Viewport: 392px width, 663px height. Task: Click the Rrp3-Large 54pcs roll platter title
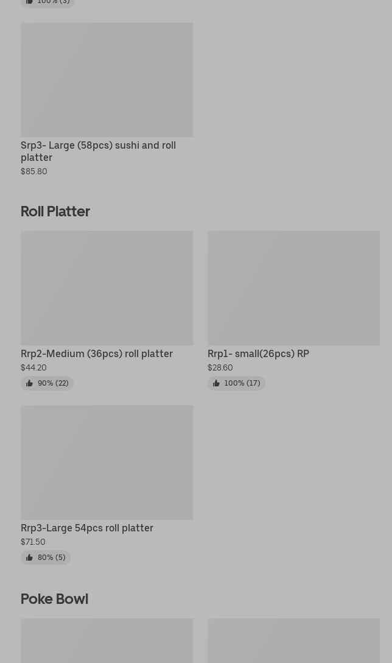(87, 528)
